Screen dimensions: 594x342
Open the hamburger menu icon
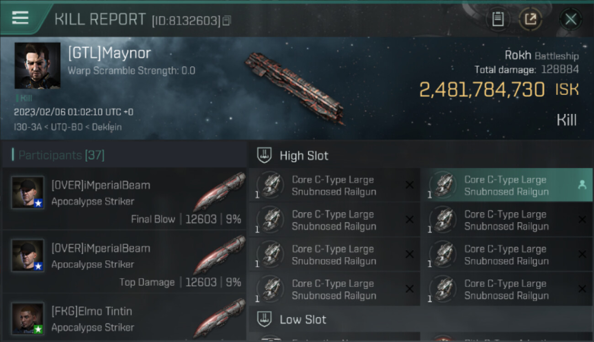(20, 18)
